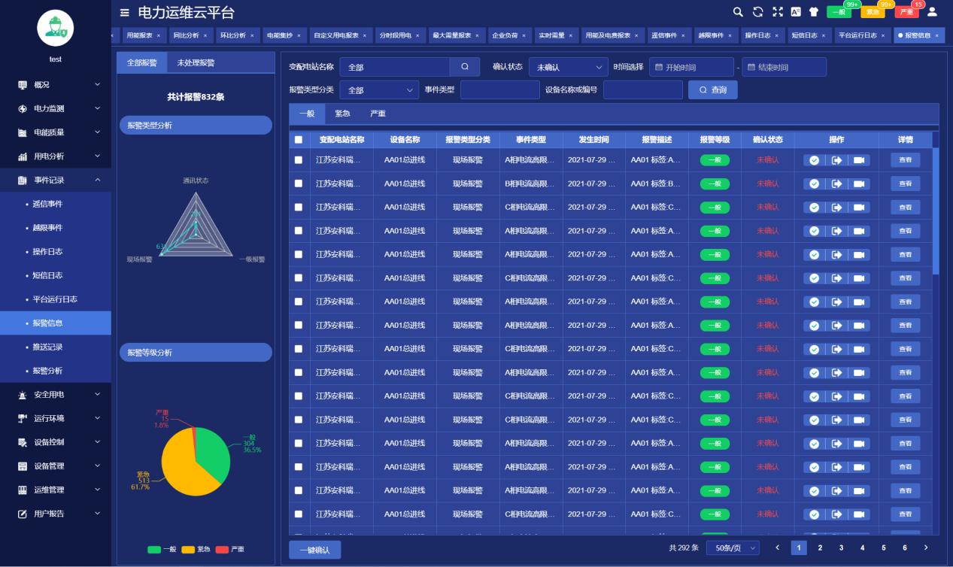Expand the 报警类型分类 dropdown showing 全部
953x567 pixels.
point(378,89)
